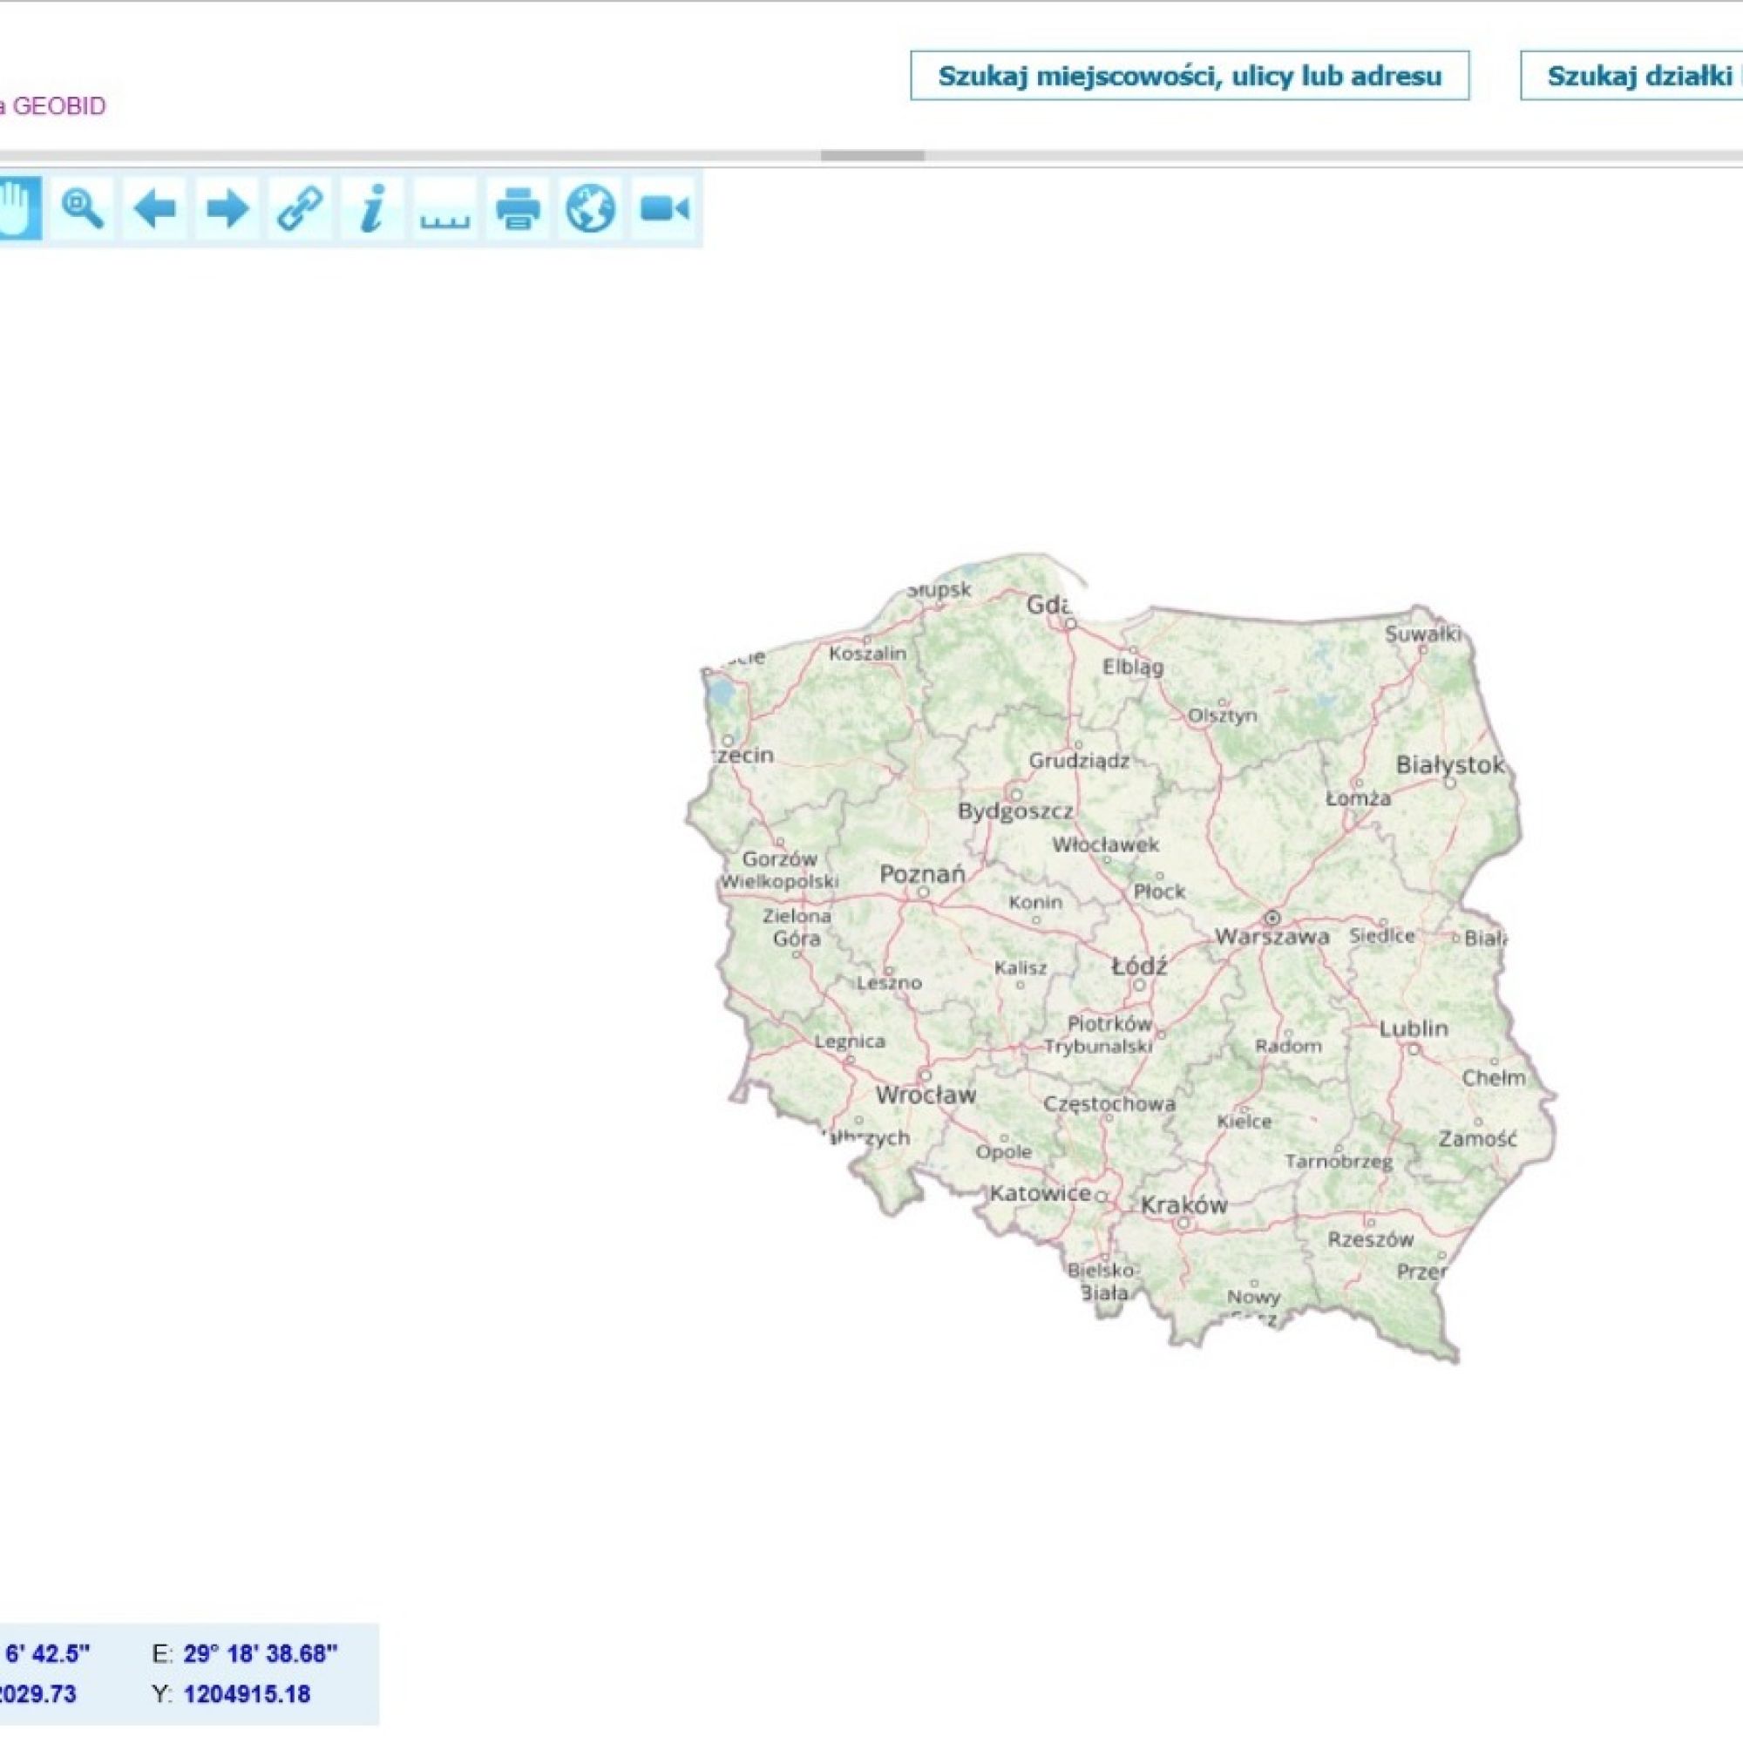Viewport: 1743px width, 1743px height.
Task: Click Wrocław city on the map
Action: [926, 1095]
